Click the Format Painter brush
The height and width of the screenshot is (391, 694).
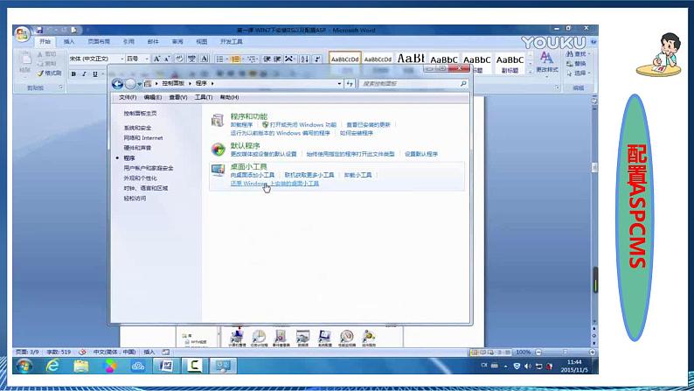tap(50, 73)
